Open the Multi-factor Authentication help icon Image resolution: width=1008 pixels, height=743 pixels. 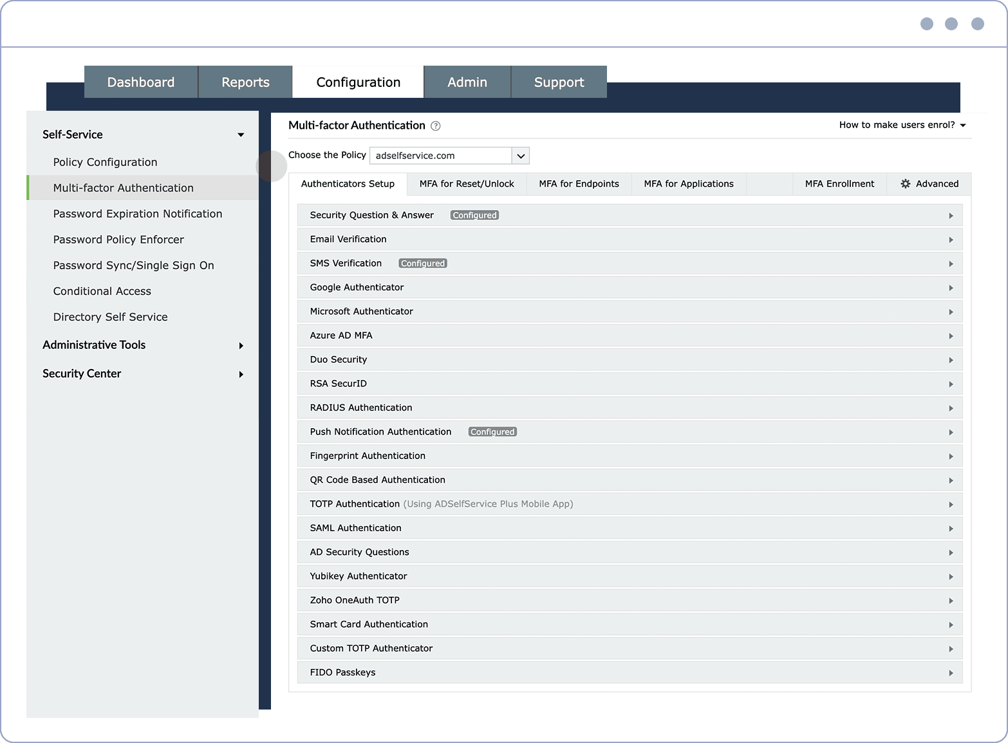point(436,126)
